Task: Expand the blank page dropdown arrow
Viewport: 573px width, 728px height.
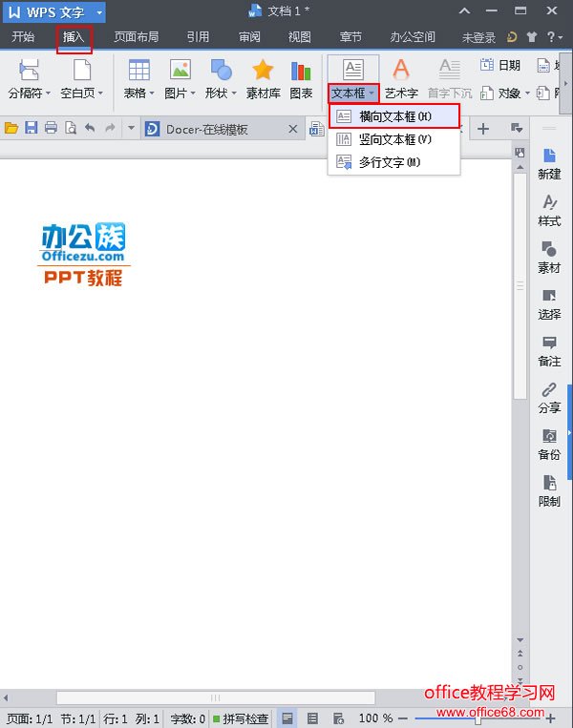Action: click(x=100, y=94)
